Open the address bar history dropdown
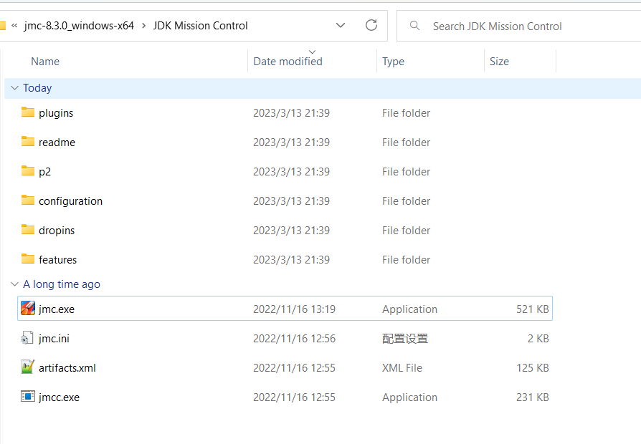 [341, 25]
